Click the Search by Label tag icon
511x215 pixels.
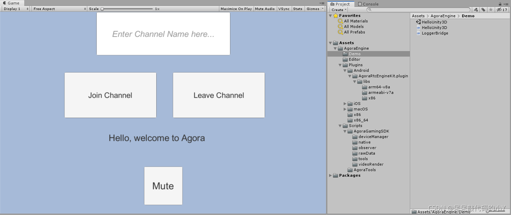(483, 10)
